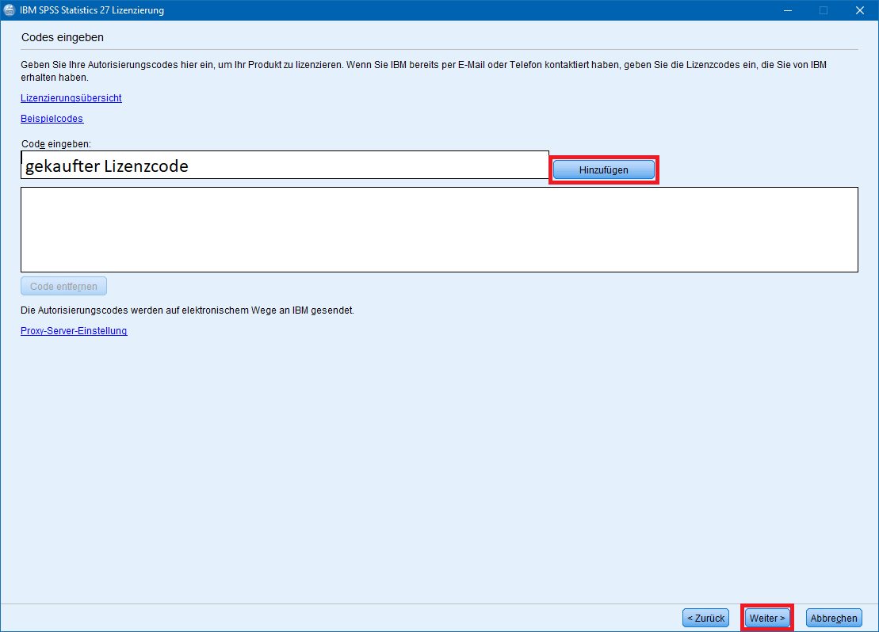Click the maximize window button

click(824, 10)
